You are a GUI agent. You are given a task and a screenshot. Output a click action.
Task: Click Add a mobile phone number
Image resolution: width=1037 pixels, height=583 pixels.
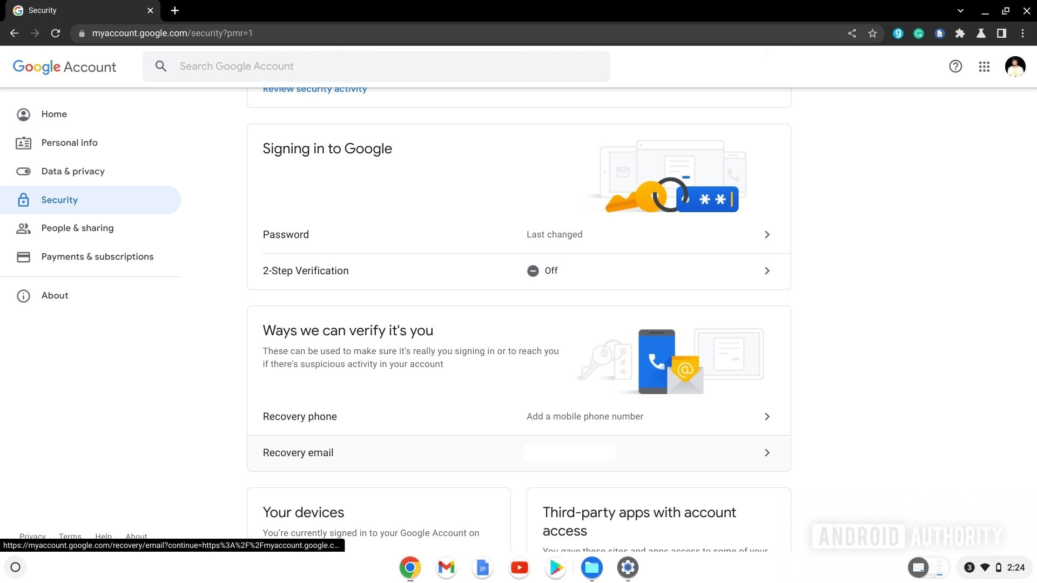point(585,416)
